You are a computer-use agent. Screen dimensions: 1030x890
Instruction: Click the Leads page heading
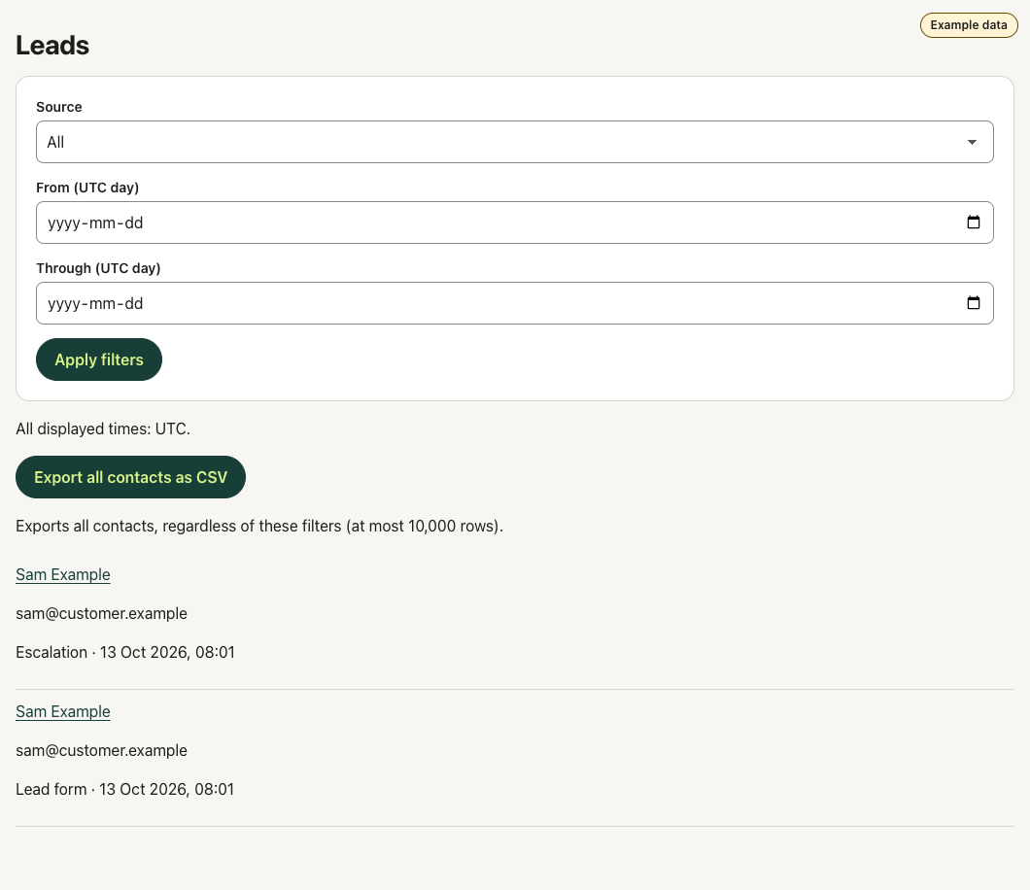[x=52, y=46]
